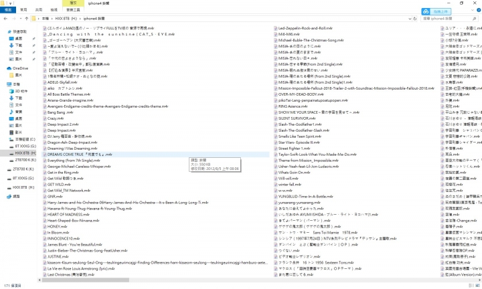Viewport: 482px width, 289px height.
Task: Click file icon of Led-Zeppelin-Rock-and-Roll.m4r
Action: [x=275, y=28]
